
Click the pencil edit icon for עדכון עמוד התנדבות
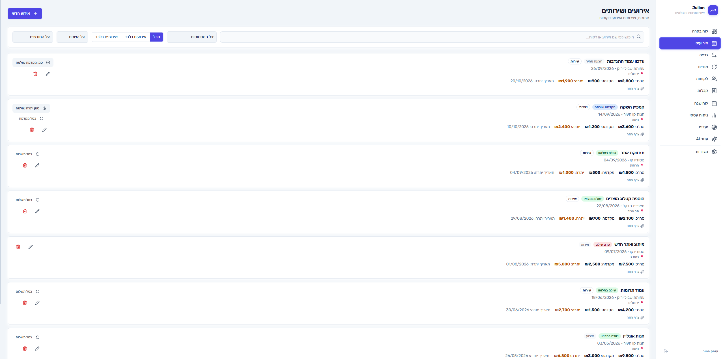click(x=48, y=74)
